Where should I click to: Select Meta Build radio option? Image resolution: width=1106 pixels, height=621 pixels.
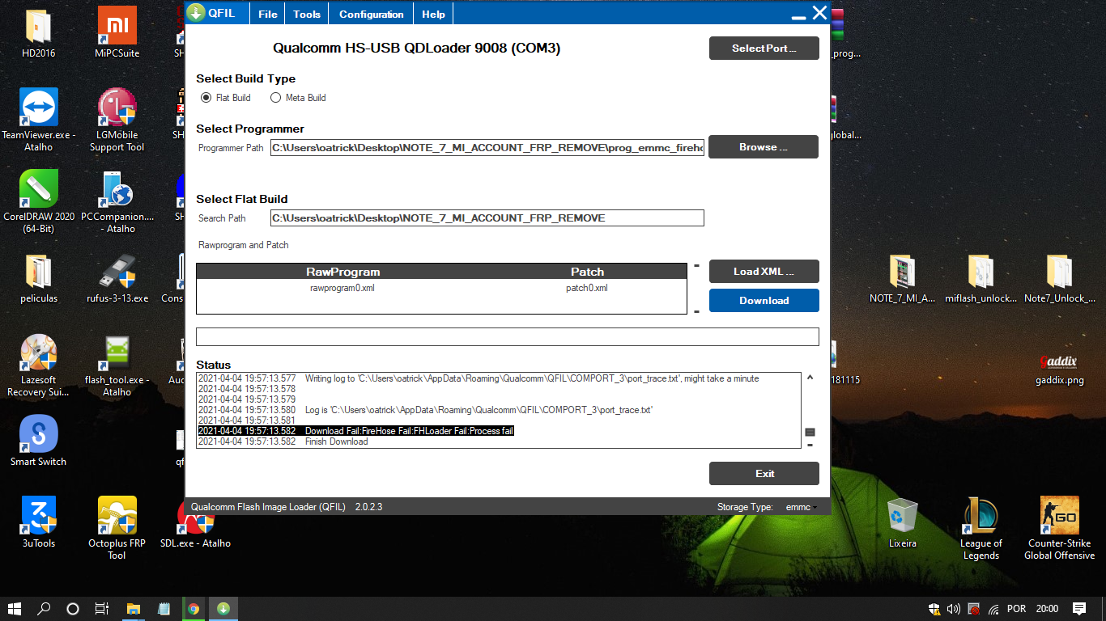(x=275, y=98)
